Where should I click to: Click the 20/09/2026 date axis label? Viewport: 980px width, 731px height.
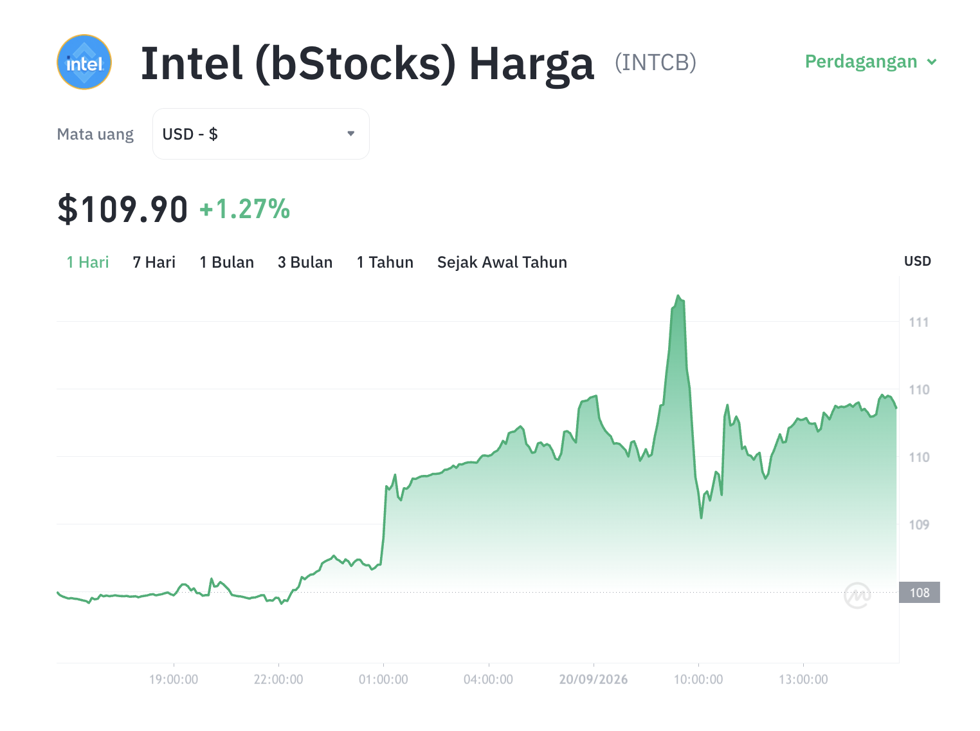(594, 680)
